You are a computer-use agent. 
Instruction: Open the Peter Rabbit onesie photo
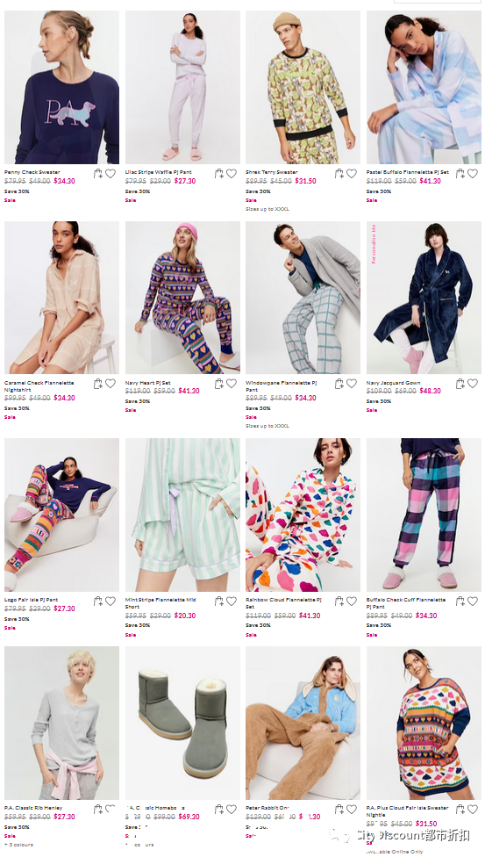coord(303,724)
